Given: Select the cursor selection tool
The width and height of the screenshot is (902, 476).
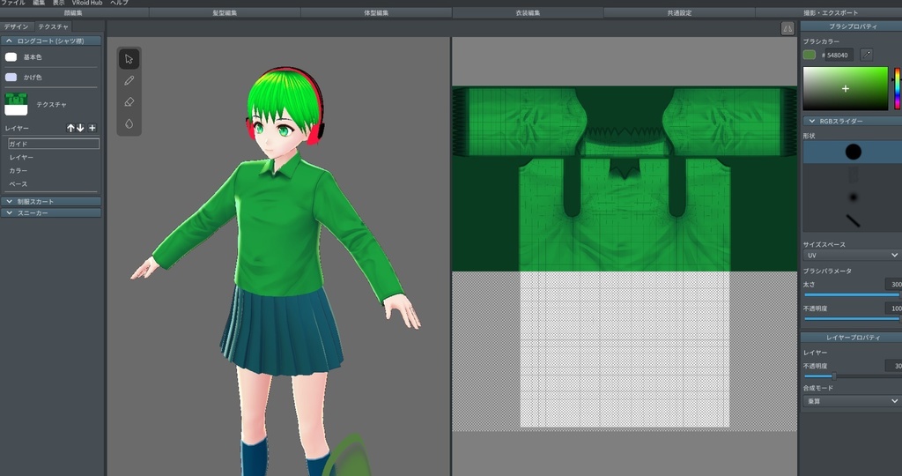Looking at the screenshot, I should click(129, 59).
